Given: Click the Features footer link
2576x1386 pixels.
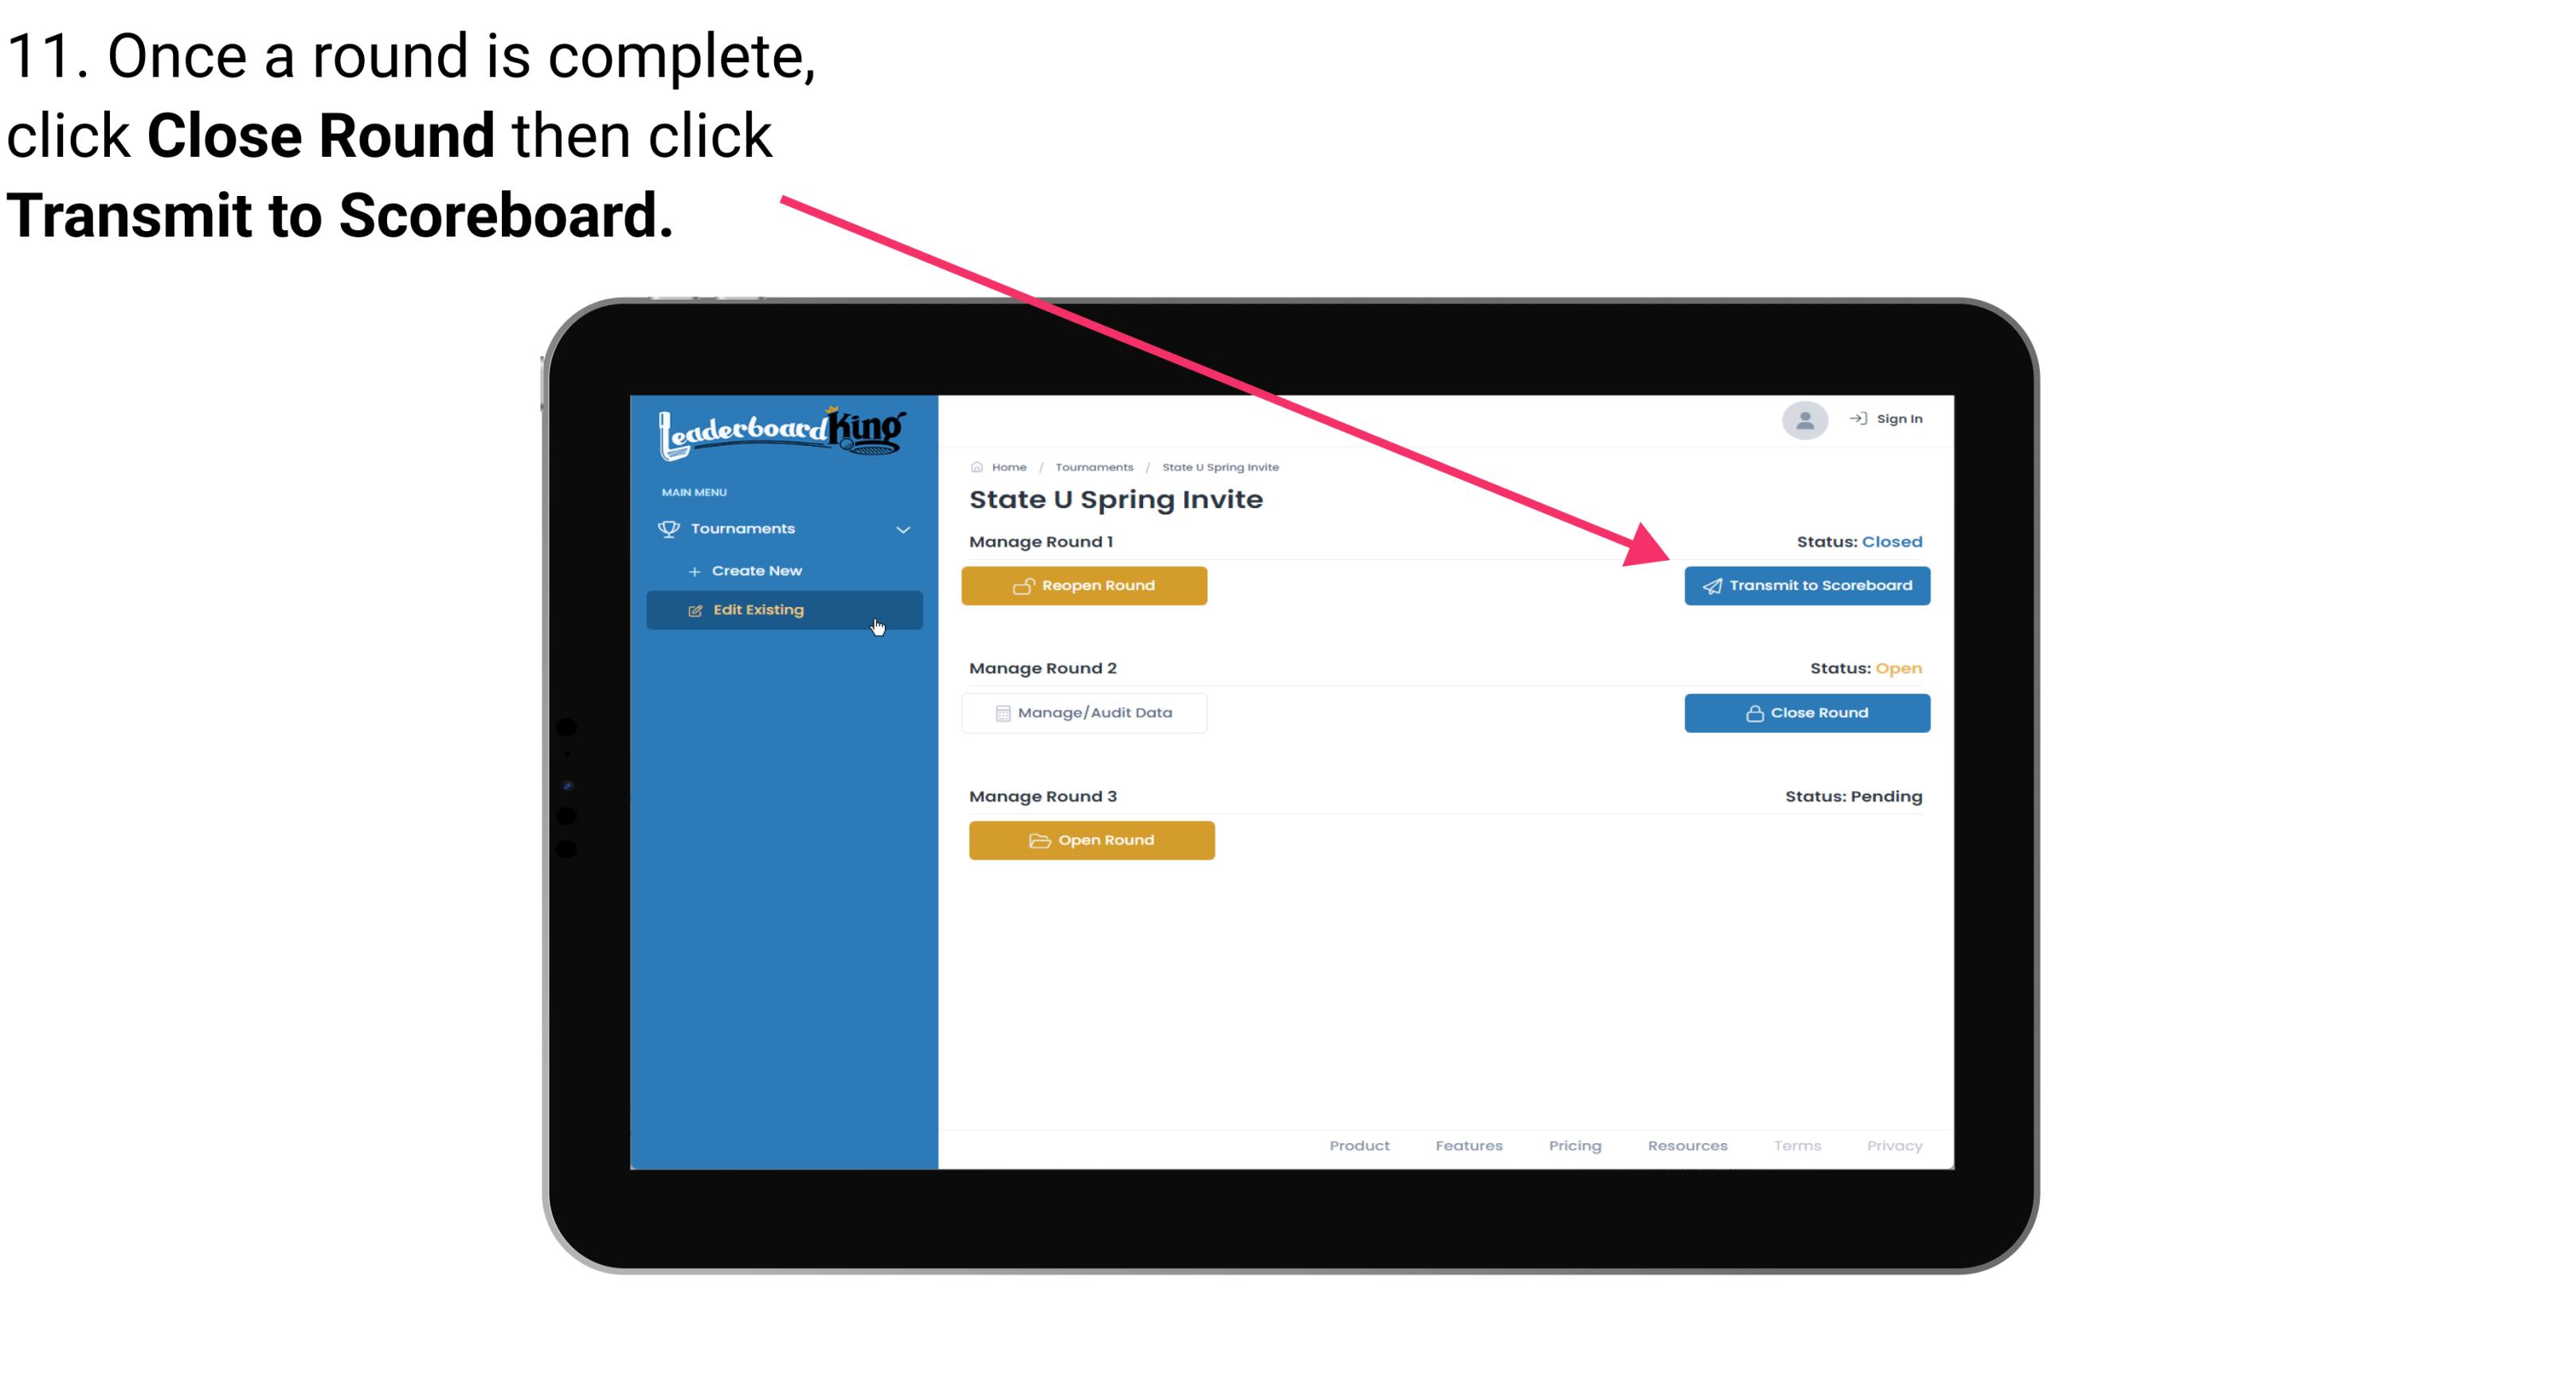Looking at the screenshot, I should (x=1467, y=1144).
